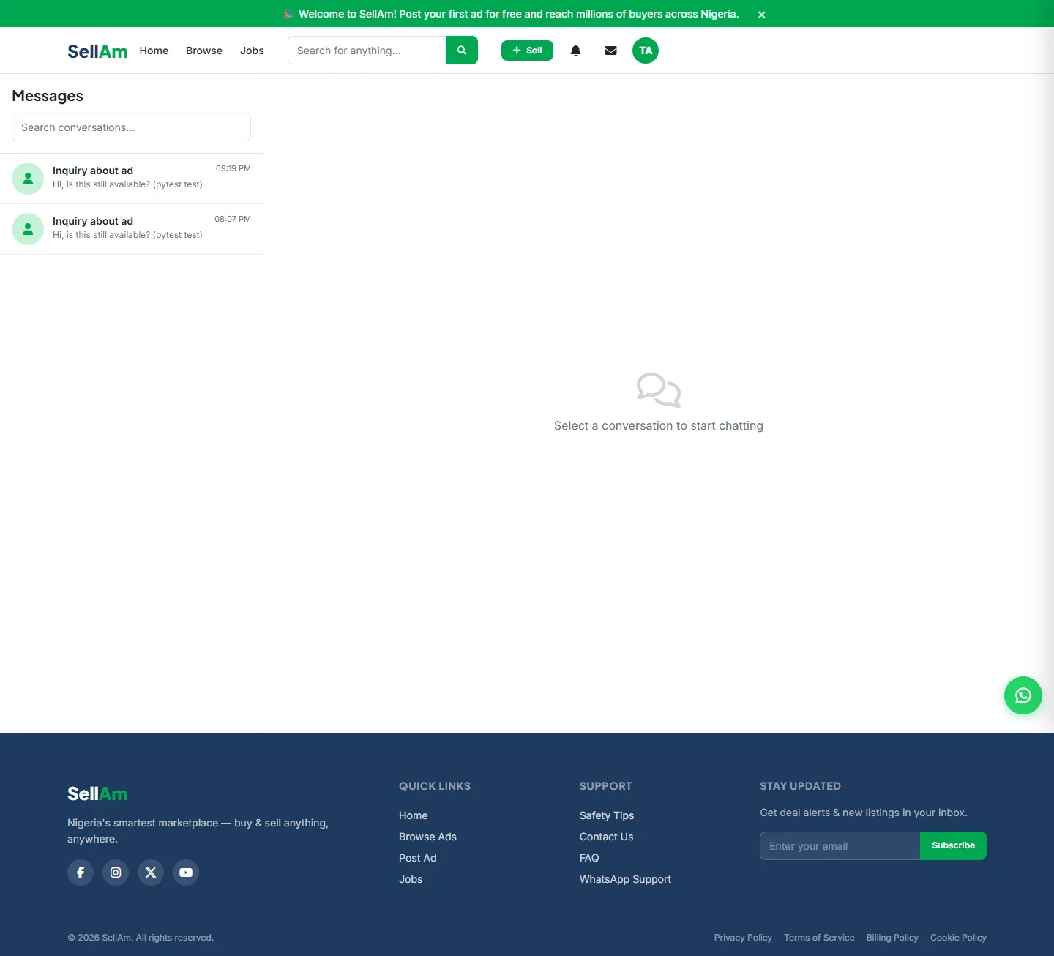
Task: Open the notifications bell
Action: (x=575, y=51)
